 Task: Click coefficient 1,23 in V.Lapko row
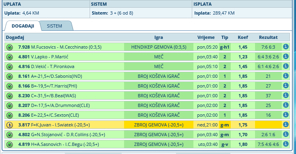tap(243, 57)
